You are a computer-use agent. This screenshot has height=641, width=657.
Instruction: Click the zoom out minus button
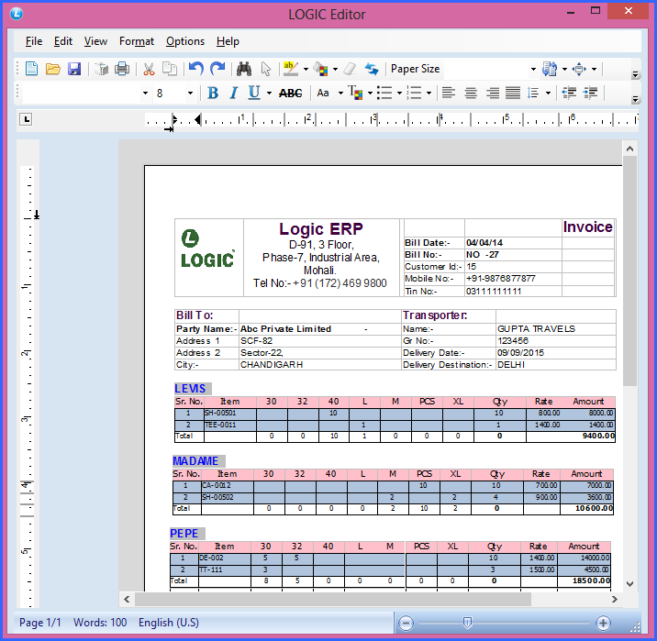point(406,623)
